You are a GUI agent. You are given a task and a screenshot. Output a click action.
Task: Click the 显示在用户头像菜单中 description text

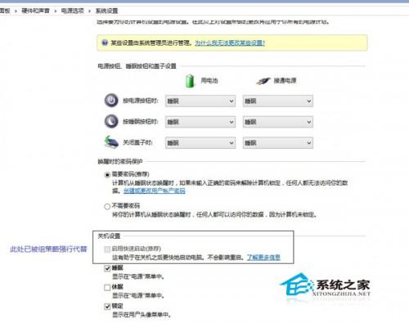(x=142, y=315)
